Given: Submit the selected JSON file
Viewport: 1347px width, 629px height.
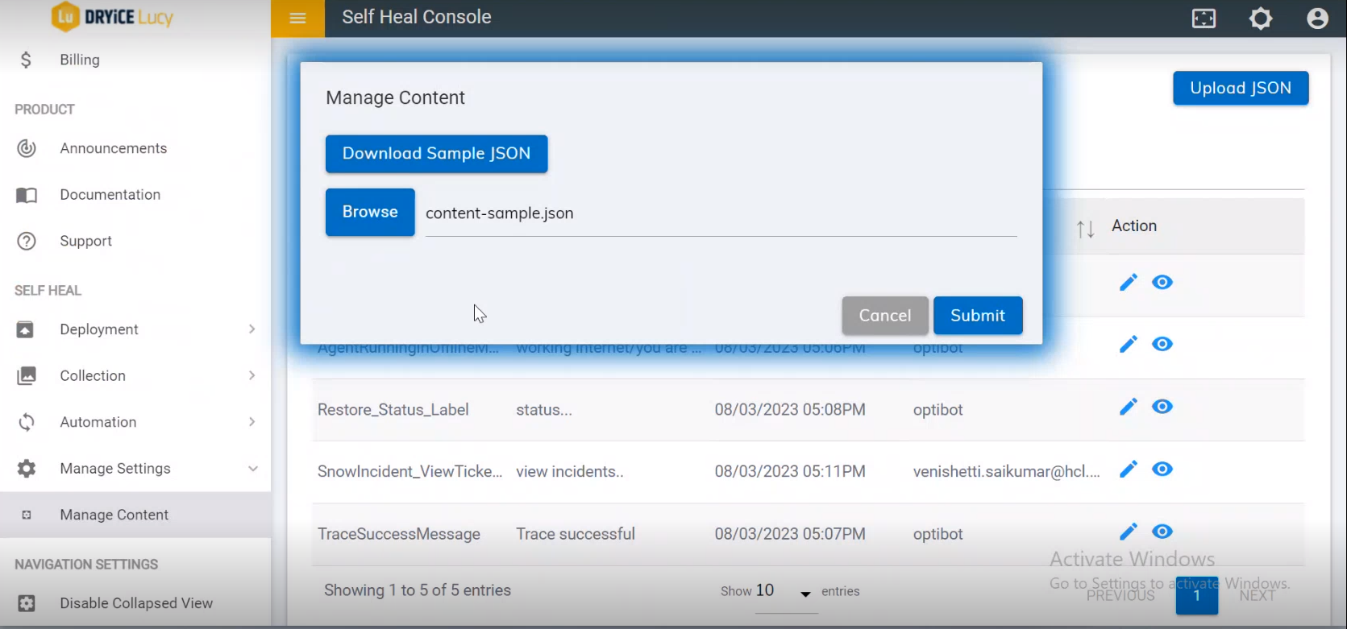Looking at the screenshot, I should pyautogui.click(x=978, y=316).
